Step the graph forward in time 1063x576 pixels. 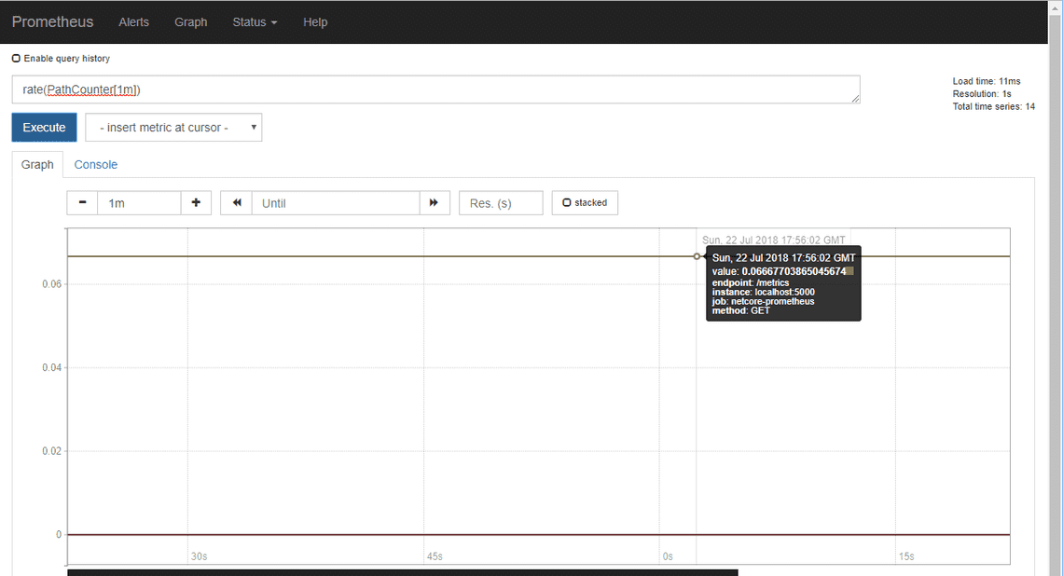(435, 202)
